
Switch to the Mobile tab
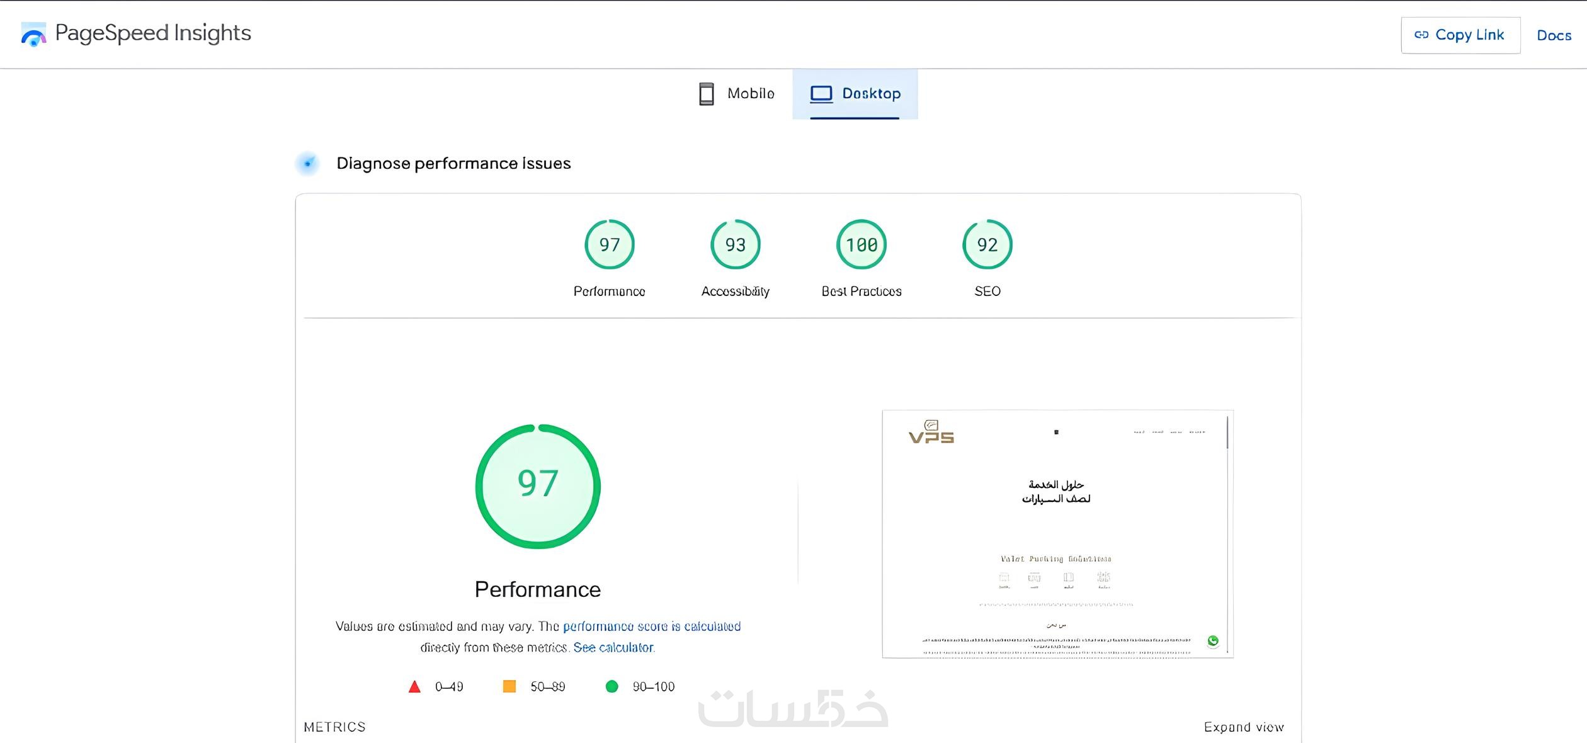coord(737,94)
